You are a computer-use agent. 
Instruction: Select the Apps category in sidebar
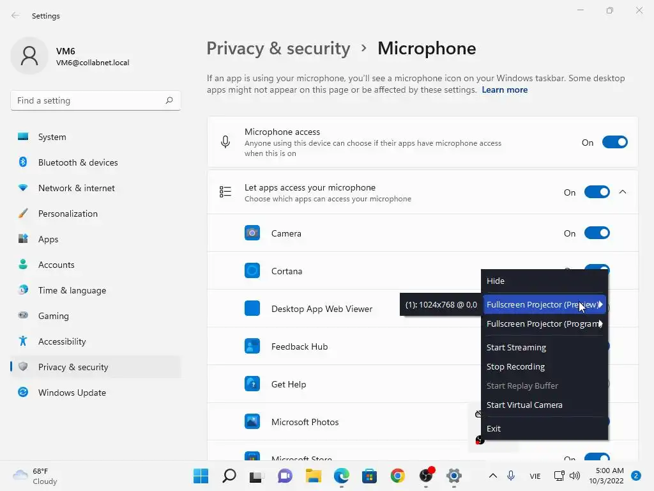(96, 239)
